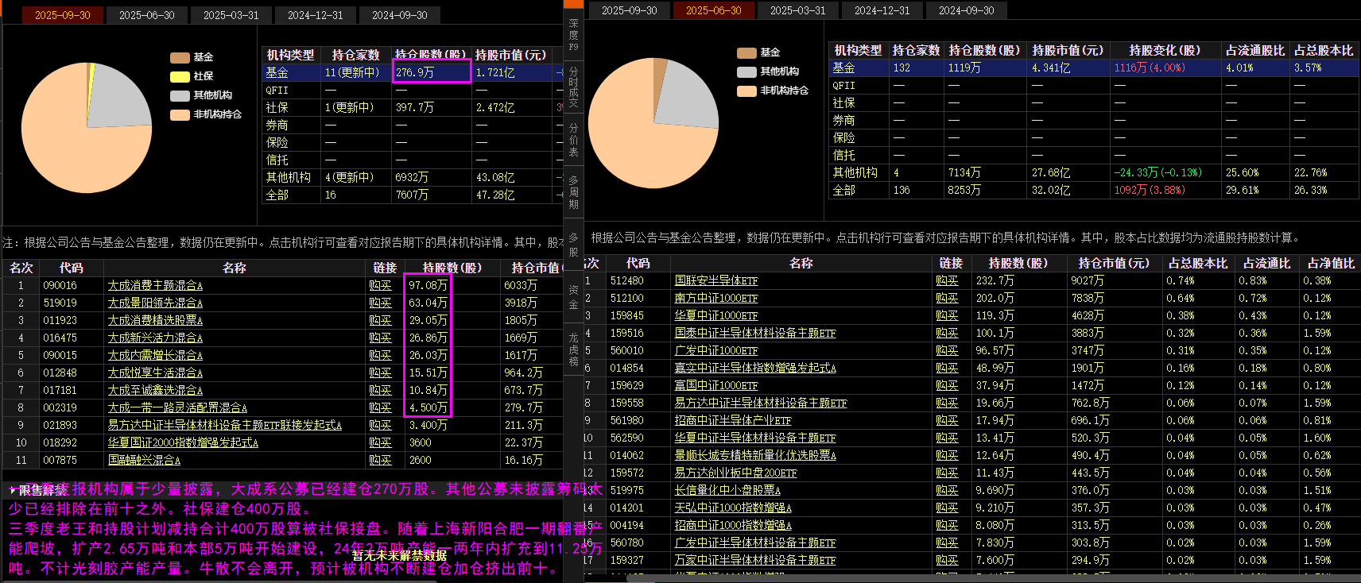1361x583 pixels.
Task: Click the 机构类型 header in the left table
Action: click(290, 55)
